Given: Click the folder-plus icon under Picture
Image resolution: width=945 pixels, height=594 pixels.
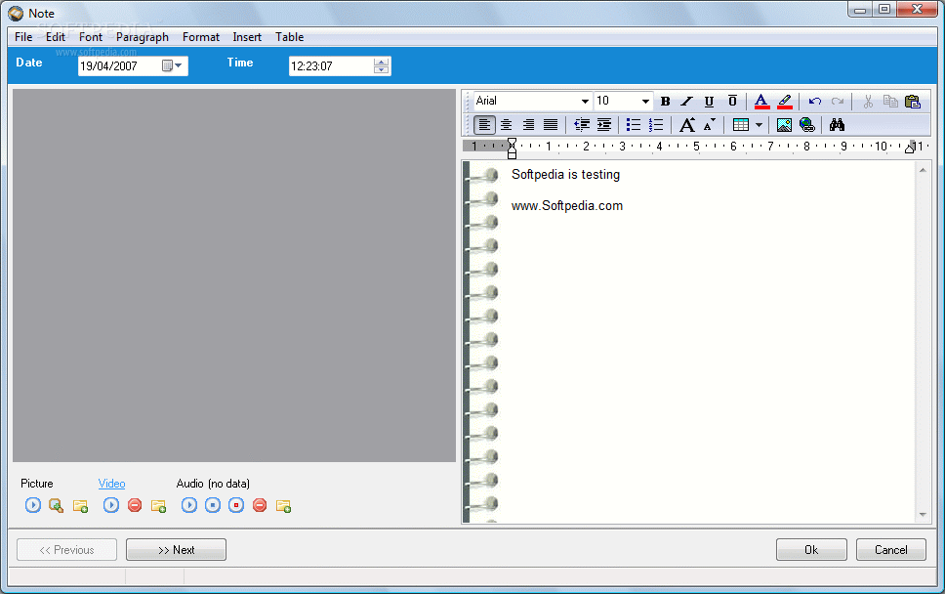Looking at the screenshot, I should pos(80,506).
